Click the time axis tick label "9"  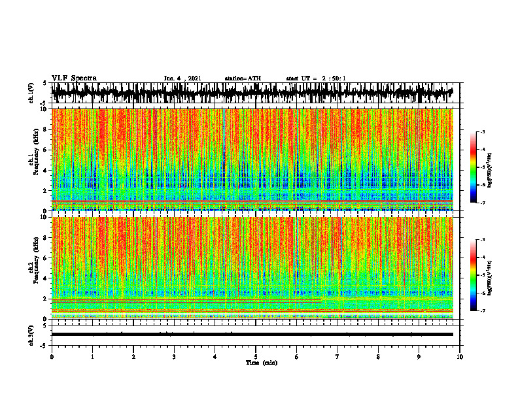pyautogui.click(x=419, y=357)
